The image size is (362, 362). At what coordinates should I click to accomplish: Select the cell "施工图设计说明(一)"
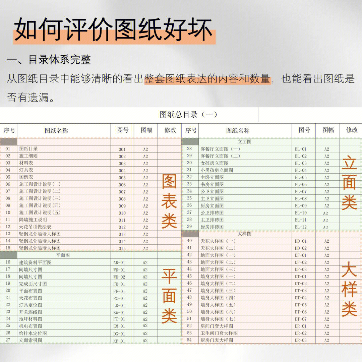[x=40, y=184]
